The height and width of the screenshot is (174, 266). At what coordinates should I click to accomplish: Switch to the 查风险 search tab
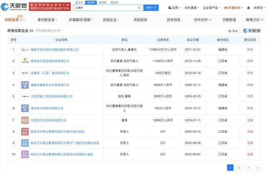click(103, 2)
